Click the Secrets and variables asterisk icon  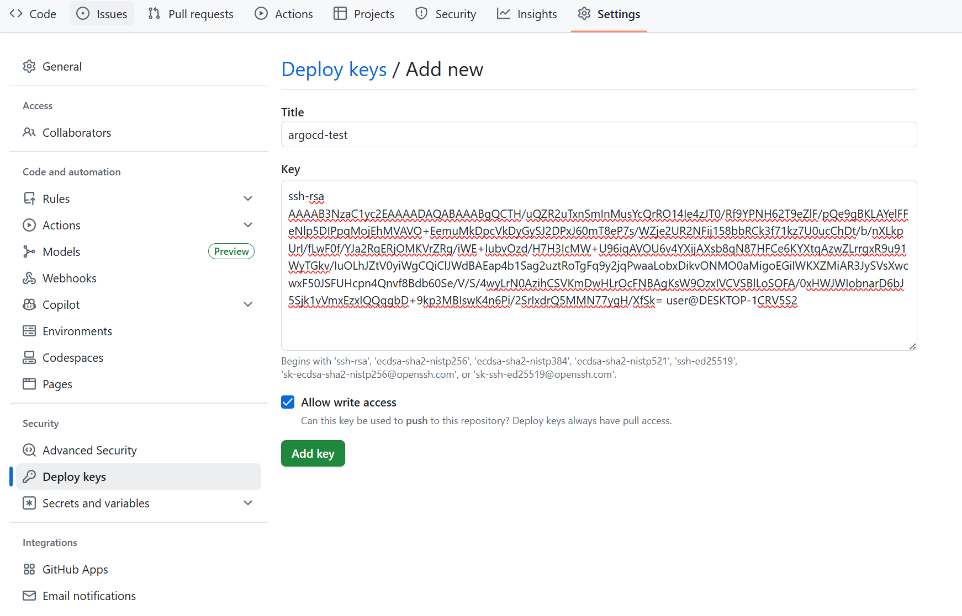(29, 503)
